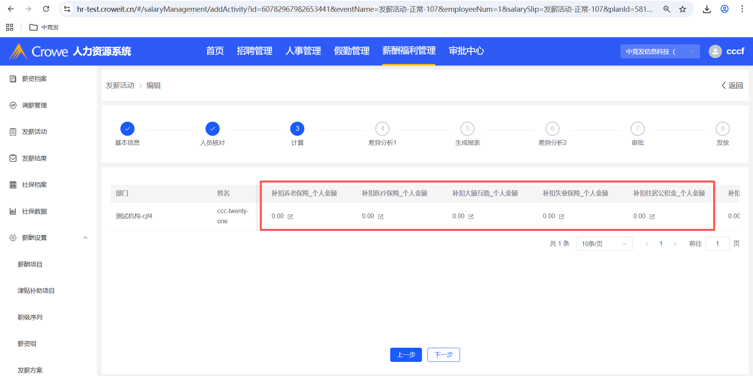Collapse the 薪酬设置 sidebar section

click(85, 238)
